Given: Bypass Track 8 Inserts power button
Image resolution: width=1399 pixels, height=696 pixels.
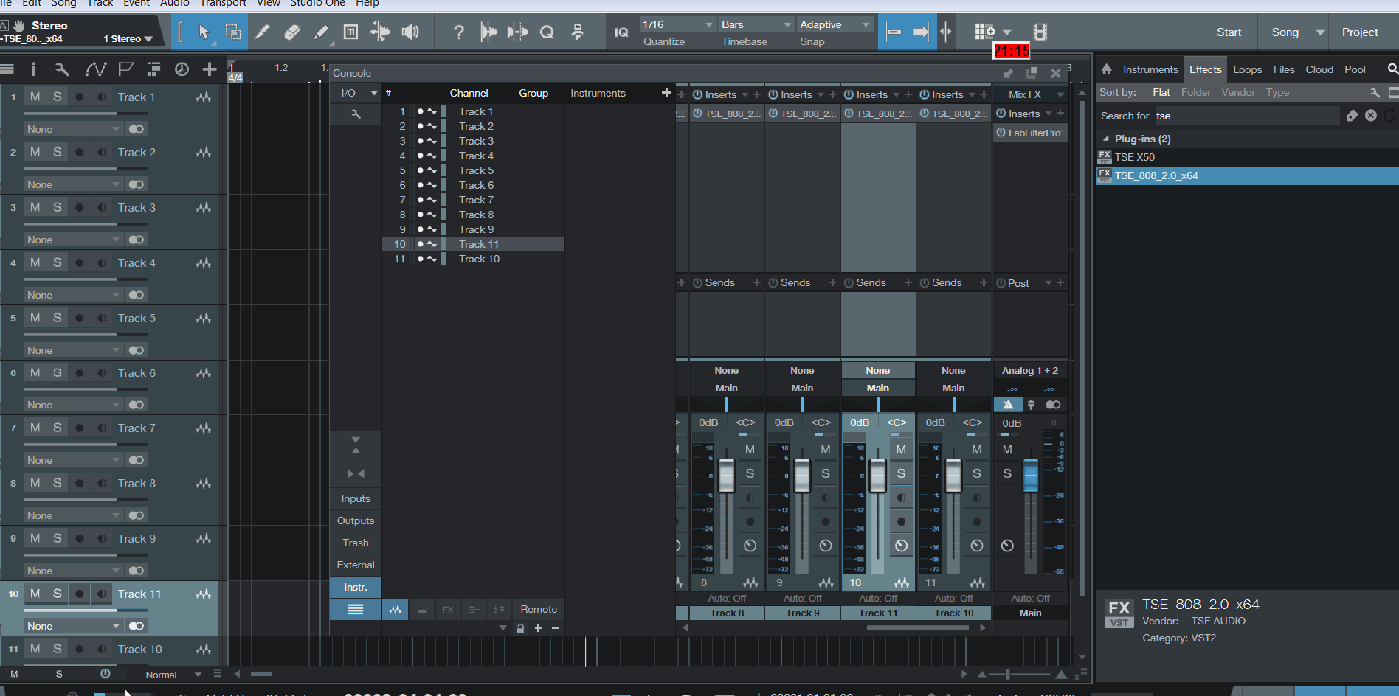Looking at the screenshot, I should pos(697,94).
